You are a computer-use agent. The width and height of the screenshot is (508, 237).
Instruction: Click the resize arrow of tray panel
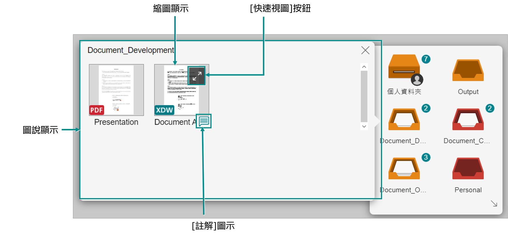(494, 203)
